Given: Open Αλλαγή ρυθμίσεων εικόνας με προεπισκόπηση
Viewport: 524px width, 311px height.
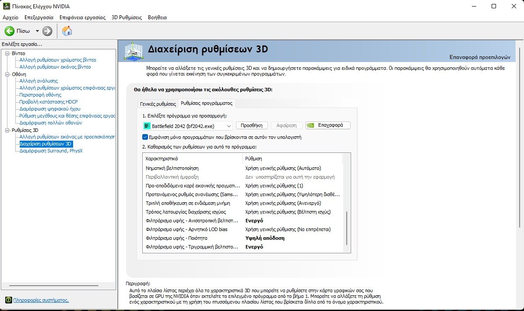Looking at the screenshot, I should tap(67, 137).
